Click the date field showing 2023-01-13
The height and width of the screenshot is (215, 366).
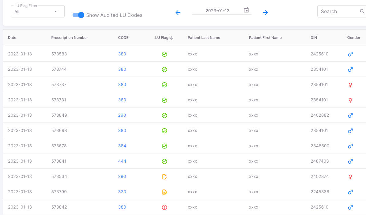coord(217,11)
